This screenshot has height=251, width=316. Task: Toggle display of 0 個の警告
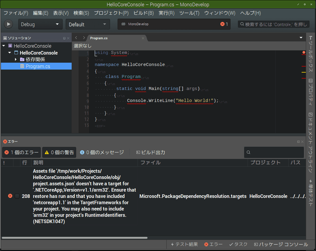[59, 152]
